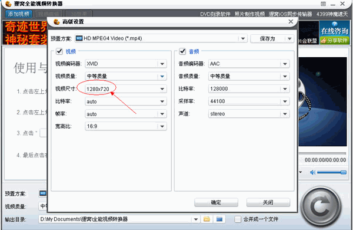This screenshot has height=230, width=353.
Task: Click the 分享软件 button
Action: click(335, 41)
